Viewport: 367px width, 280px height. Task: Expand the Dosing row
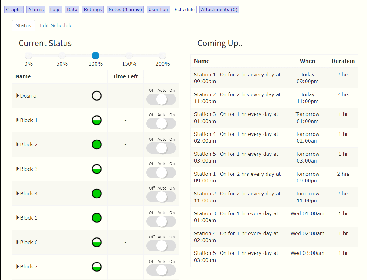pyautogui.click(x=18, y=96)
